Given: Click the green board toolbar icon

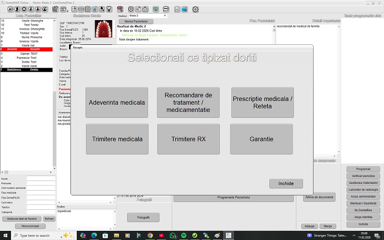Looking at the screenshot, I should click(156, 9).
